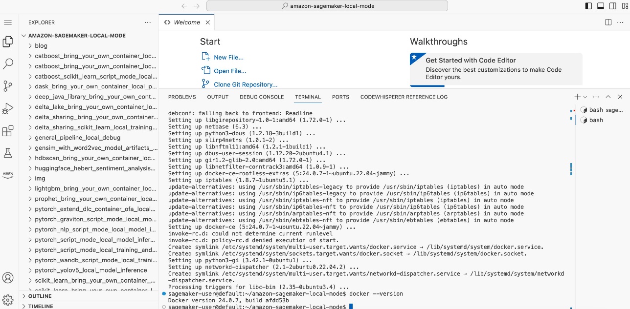The width and height of the screenshot is (630, 309).
Task: Toggle the bottom panel layout icon
Action: pyautogui.click(x=600, y=6)
